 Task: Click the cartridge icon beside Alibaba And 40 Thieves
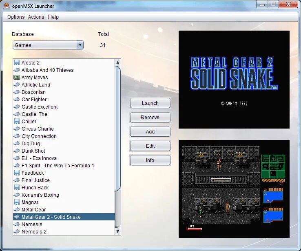[17, 70]
